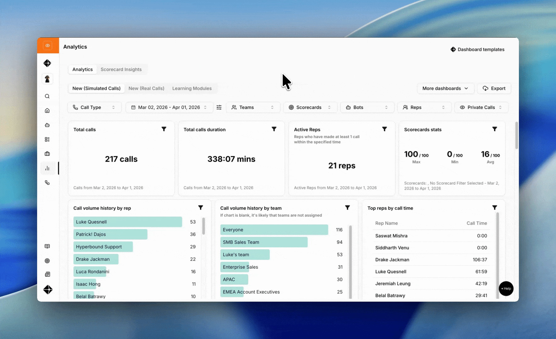The height and width of the screenshot is (339, 556).
Task: Click the Luke Quesnell bar in the rep chart
Action: point(128,222)
